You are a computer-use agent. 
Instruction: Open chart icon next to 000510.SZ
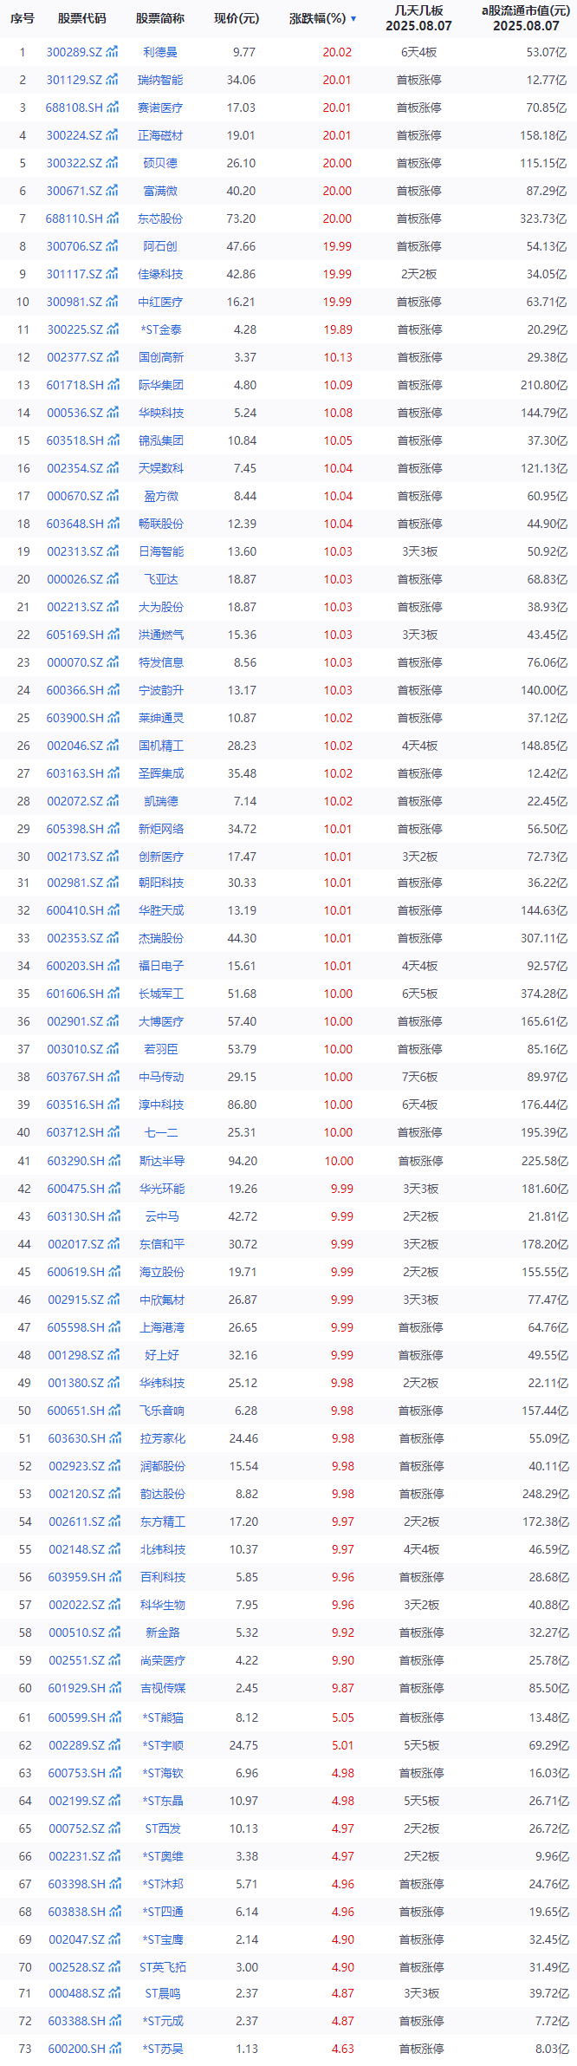tap(114, 1633)
